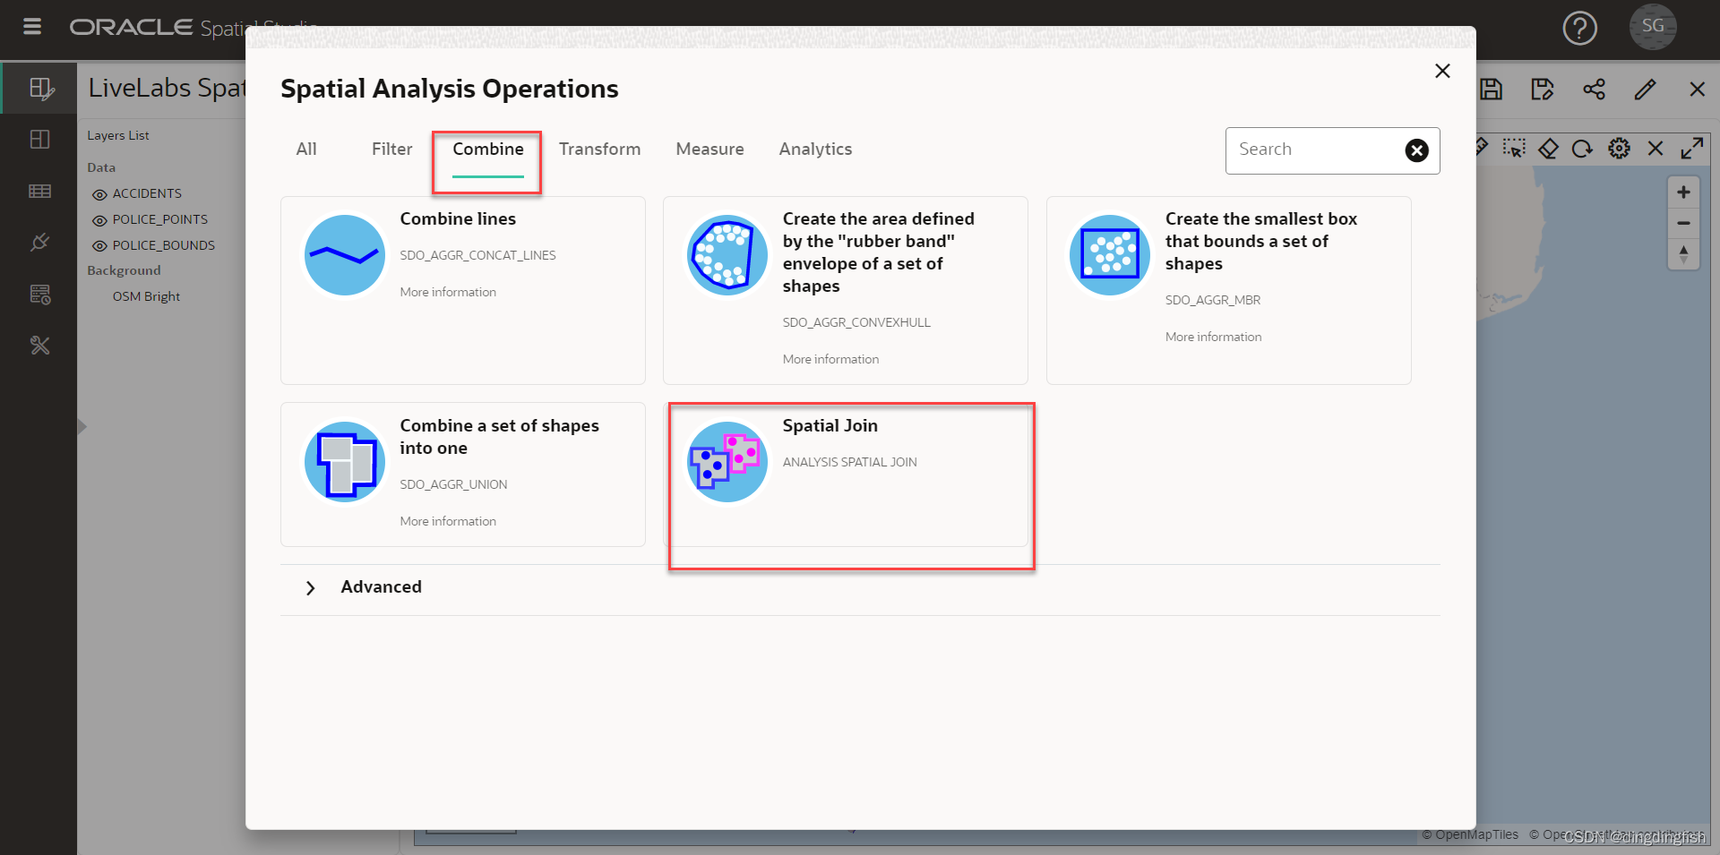This screenshot has width=1720, height=855.
Task: Click the union of shapes thumbnail
Action: click(x=345, y=462)
